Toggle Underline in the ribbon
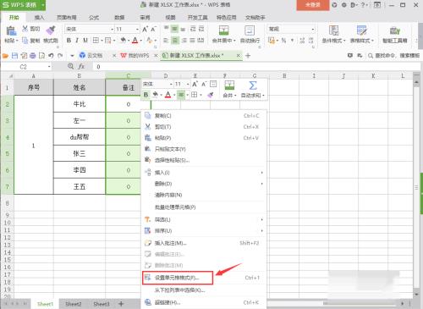This screenshot has width=423, height=309. [x=85, y=41]
